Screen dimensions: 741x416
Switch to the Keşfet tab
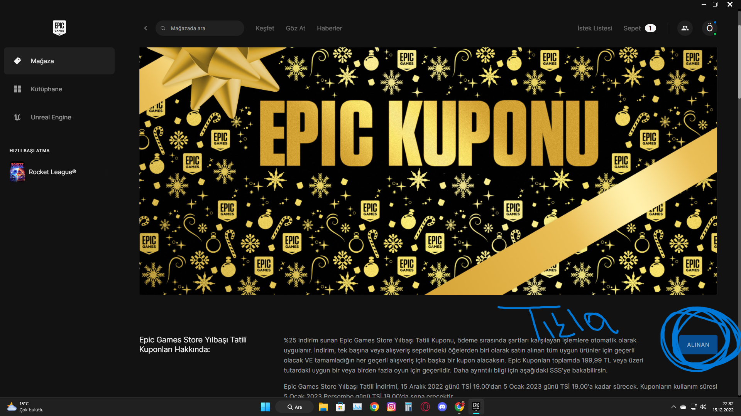click(x=265, y=28)
